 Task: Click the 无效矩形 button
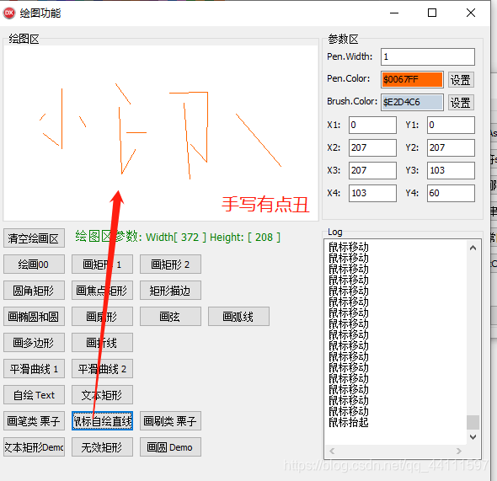(102, 447)
